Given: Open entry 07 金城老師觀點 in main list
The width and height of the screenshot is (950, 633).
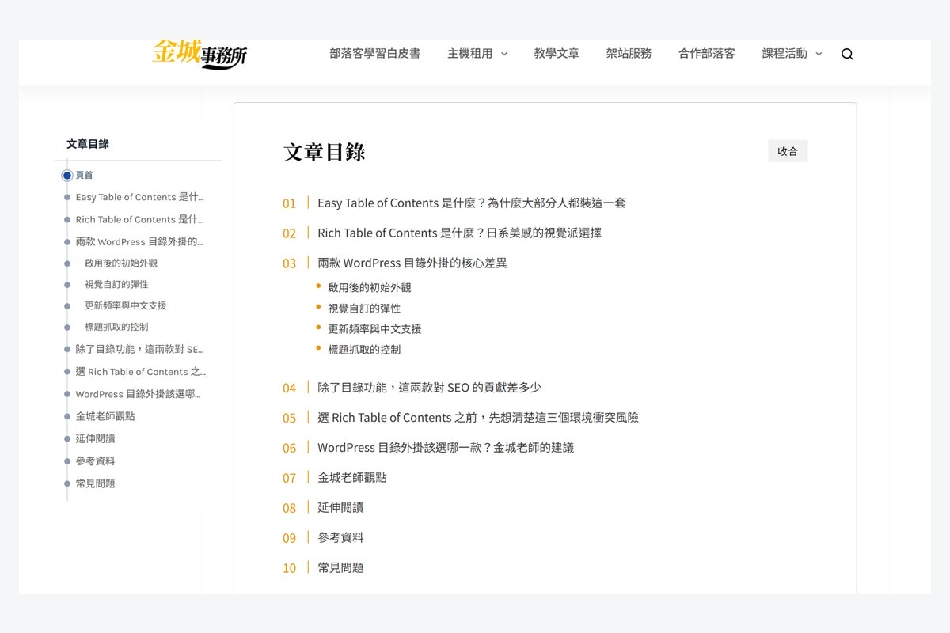Looking at the screenshot, I should [x=352, y=477].
